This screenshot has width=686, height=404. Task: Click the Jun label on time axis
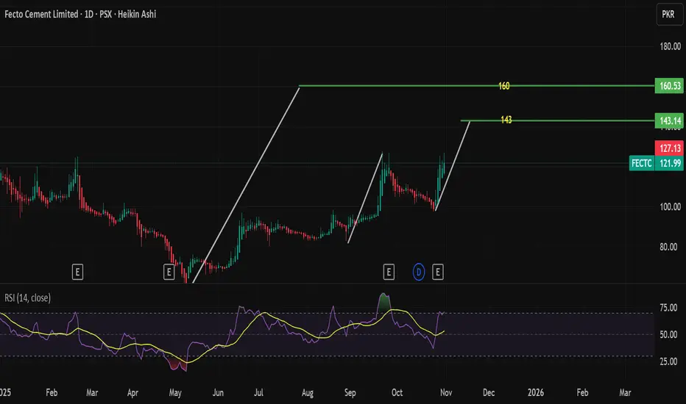218,392
